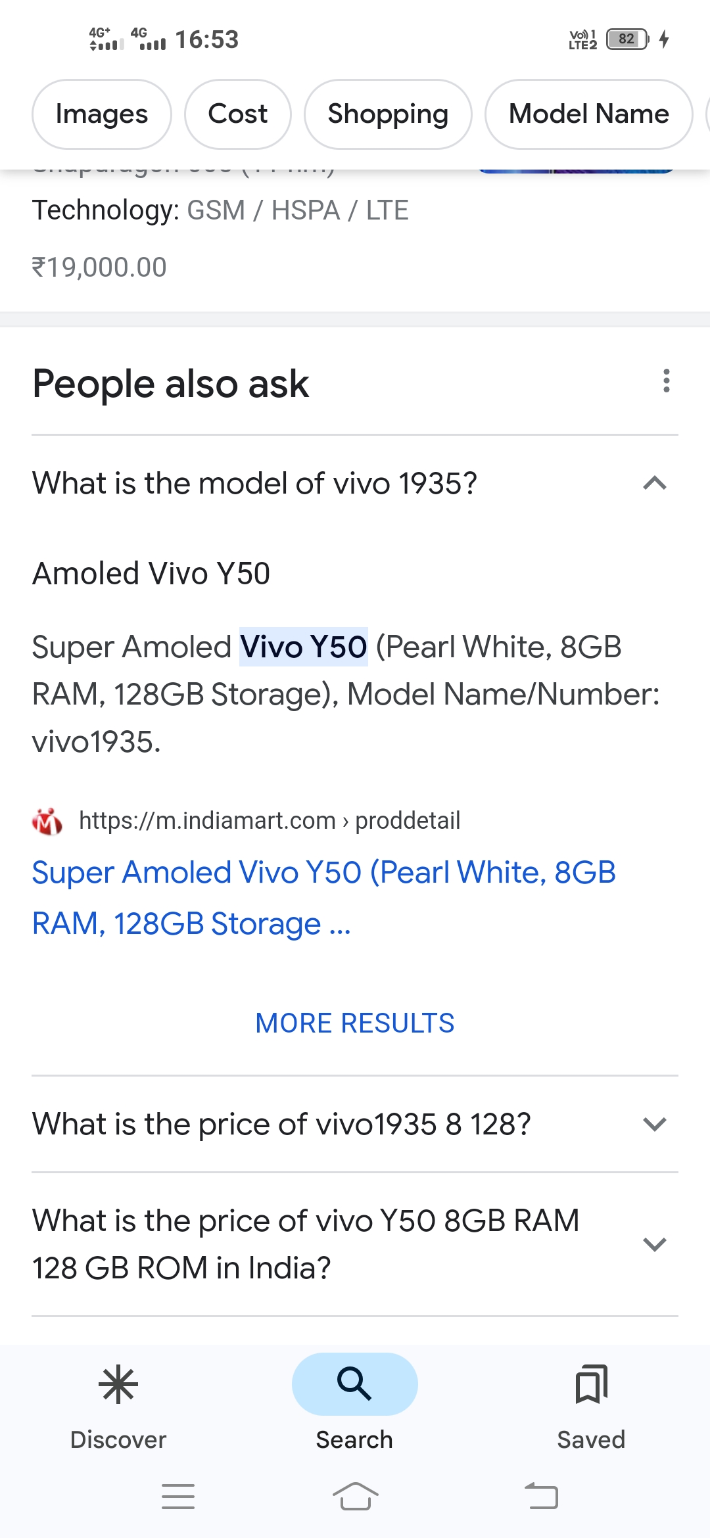The image size is (710, 1538).
Task: Open the People also ask three-dot menu
Action: click(x=667, y=381)
